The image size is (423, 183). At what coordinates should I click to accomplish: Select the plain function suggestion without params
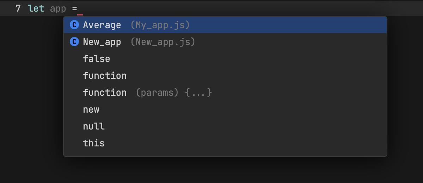tap(105, 76)
